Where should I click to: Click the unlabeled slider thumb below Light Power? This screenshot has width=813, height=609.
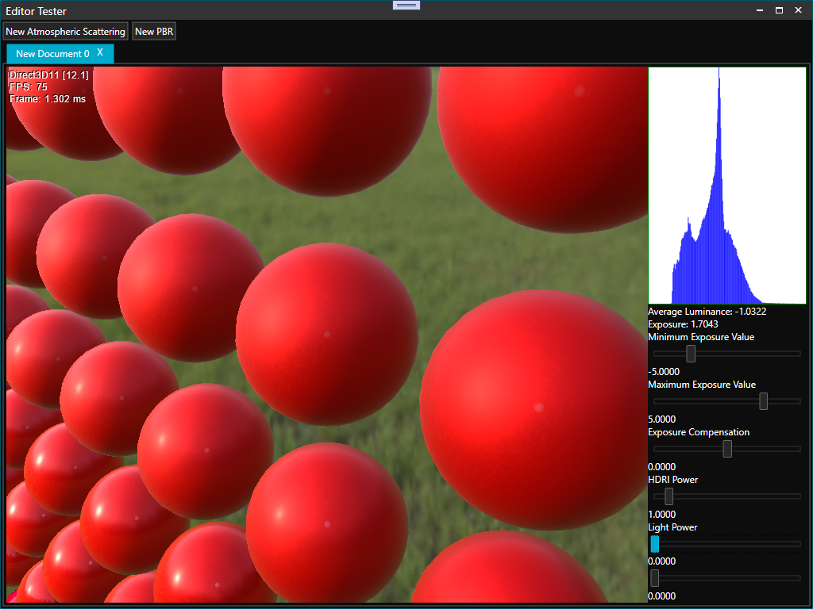pyautogui.click(x=655, y=578)
